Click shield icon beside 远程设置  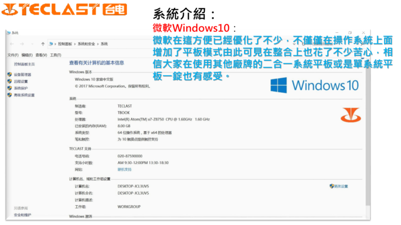(x=10, y=81)
